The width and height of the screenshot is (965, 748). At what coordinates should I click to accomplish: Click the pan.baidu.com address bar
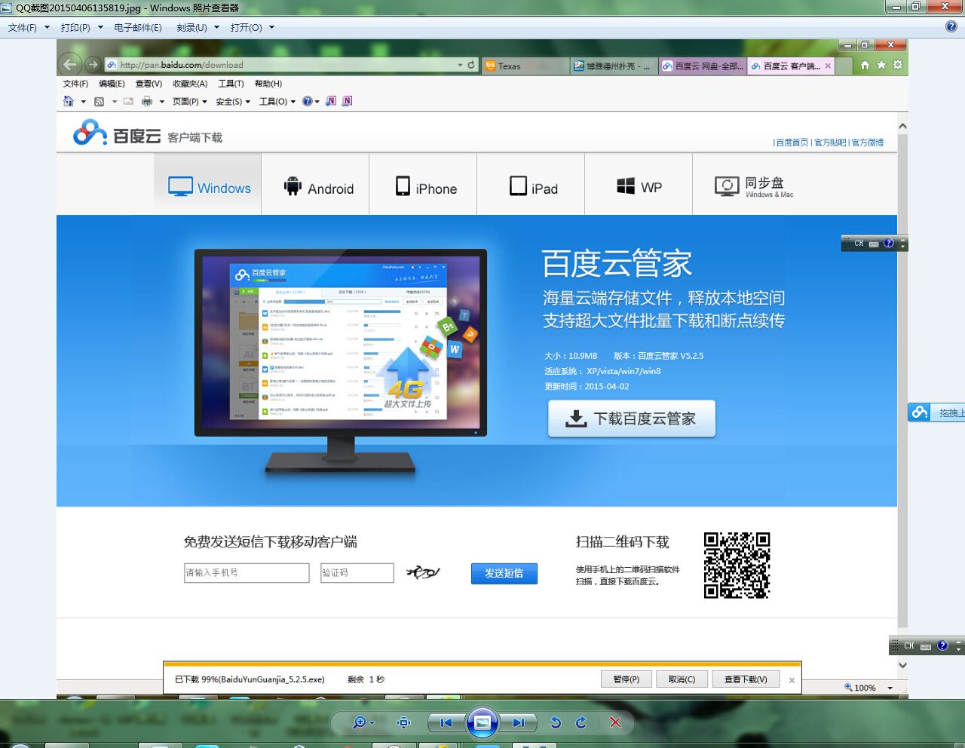(x=279, y=65)
